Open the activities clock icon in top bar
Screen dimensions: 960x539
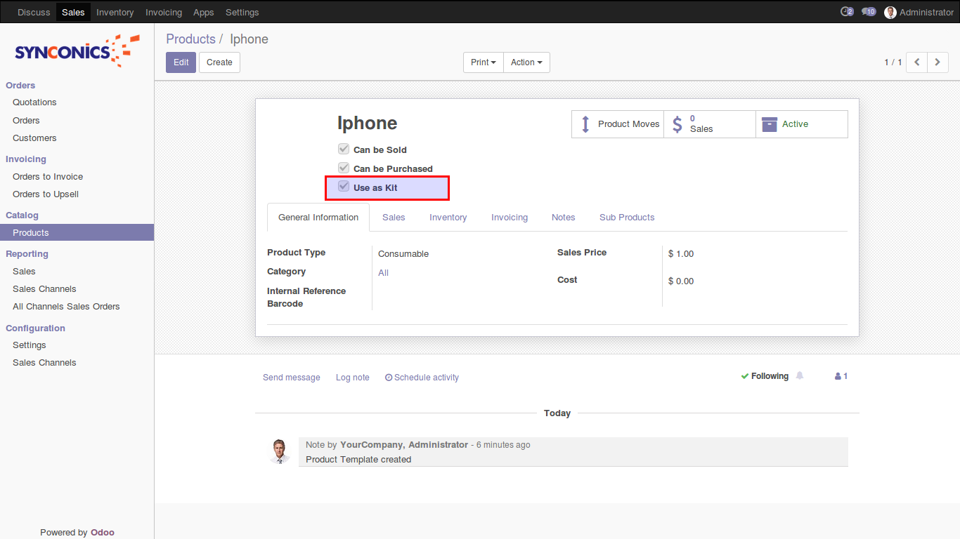(846, 12)
